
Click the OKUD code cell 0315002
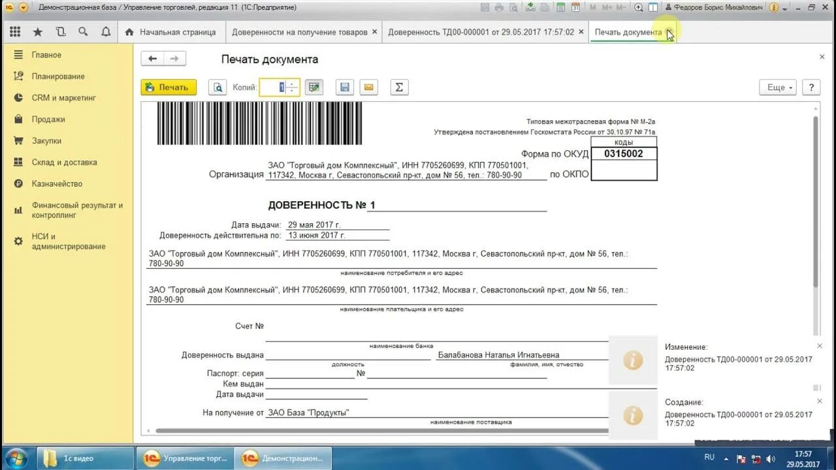[623, 154]
